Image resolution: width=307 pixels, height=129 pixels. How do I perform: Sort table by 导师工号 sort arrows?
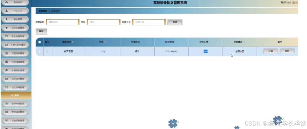210,42
